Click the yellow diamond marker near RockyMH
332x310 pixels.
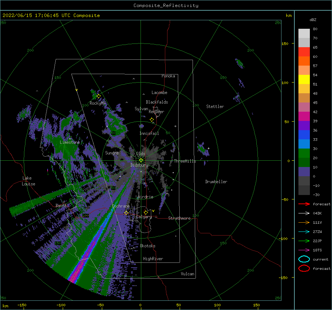pyautogui.click(x=98, y=96)
